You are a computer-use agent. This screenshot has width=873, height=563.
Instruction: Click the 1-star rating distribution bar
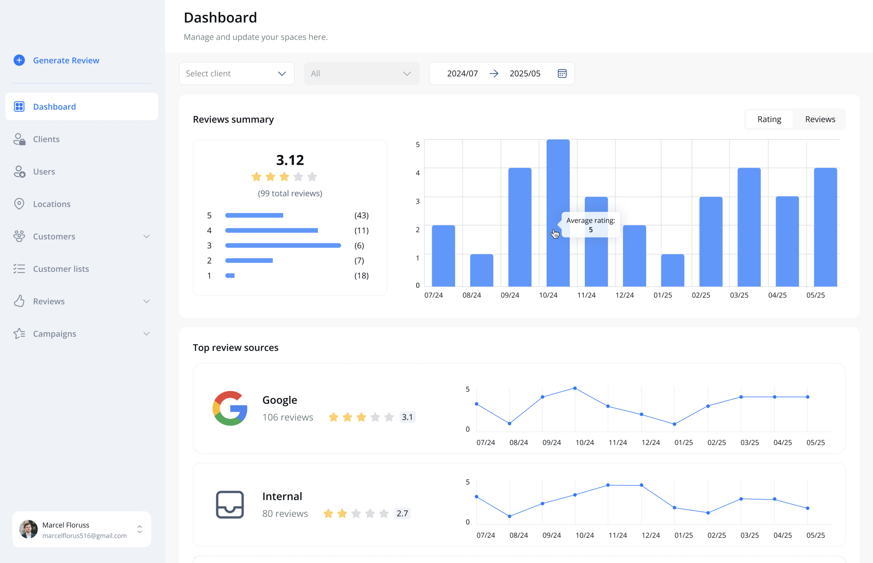[230, 275]
